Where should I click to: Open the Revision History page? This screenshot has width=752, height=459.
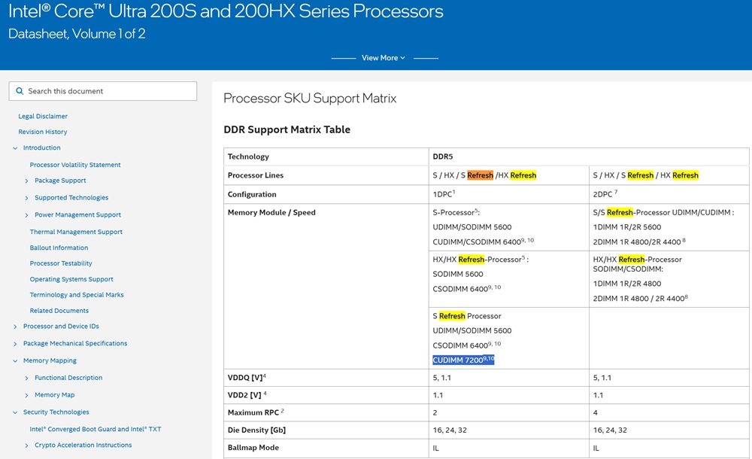click(44, 132)
